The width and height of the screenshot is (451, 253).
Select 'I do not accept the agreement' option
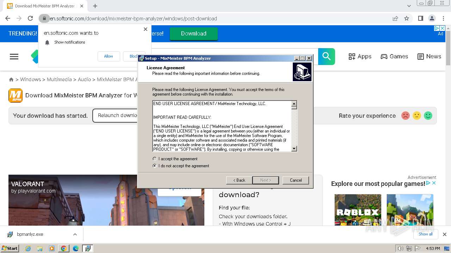click(x=154, y=166)
